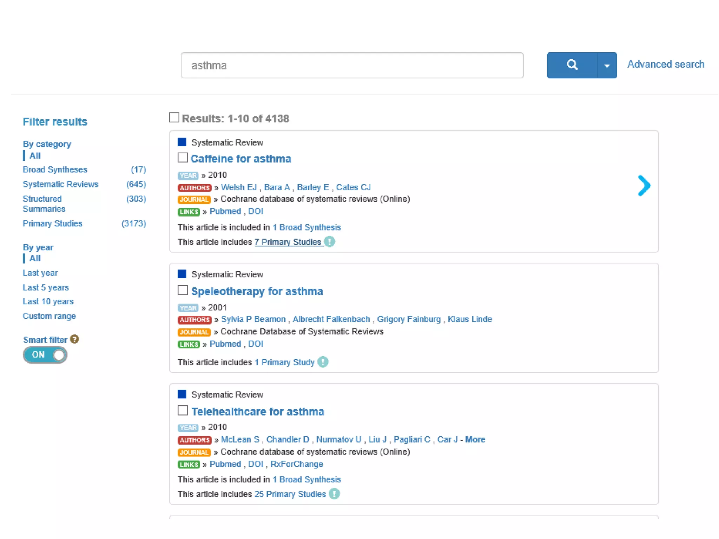The image size is (719, 539).
Task: Click blue square icon of Caffeine result
Action: tap(182, 142)
